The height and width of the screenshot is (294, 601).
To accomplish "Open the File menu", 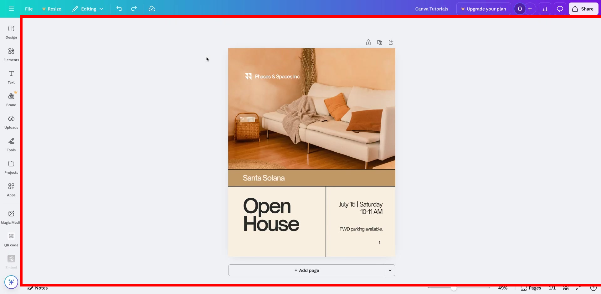I will (x=28, y=9).
